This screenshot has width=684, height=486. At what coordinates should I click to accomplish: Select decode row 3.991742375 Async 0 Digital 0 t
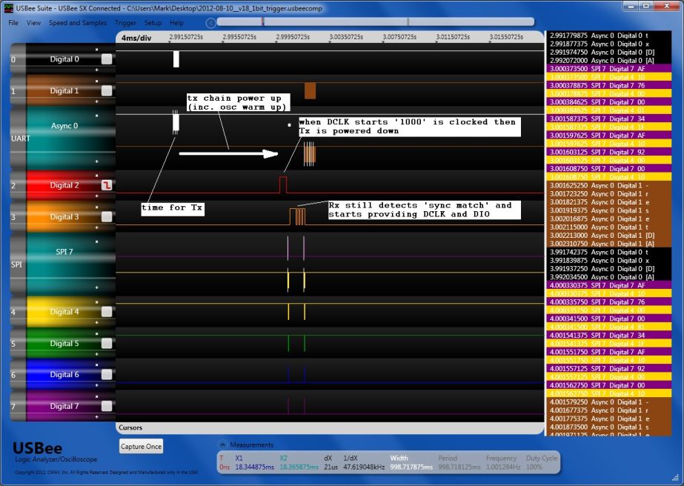tap(608, 252)
